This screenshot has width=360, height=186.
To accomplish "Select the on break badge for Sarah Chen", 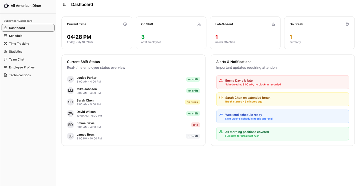I will coord(192,102).
